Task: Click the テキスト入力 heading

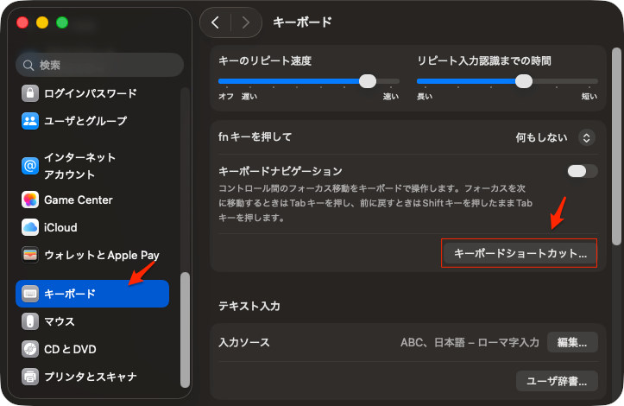Action: click(x=249, y=306)
